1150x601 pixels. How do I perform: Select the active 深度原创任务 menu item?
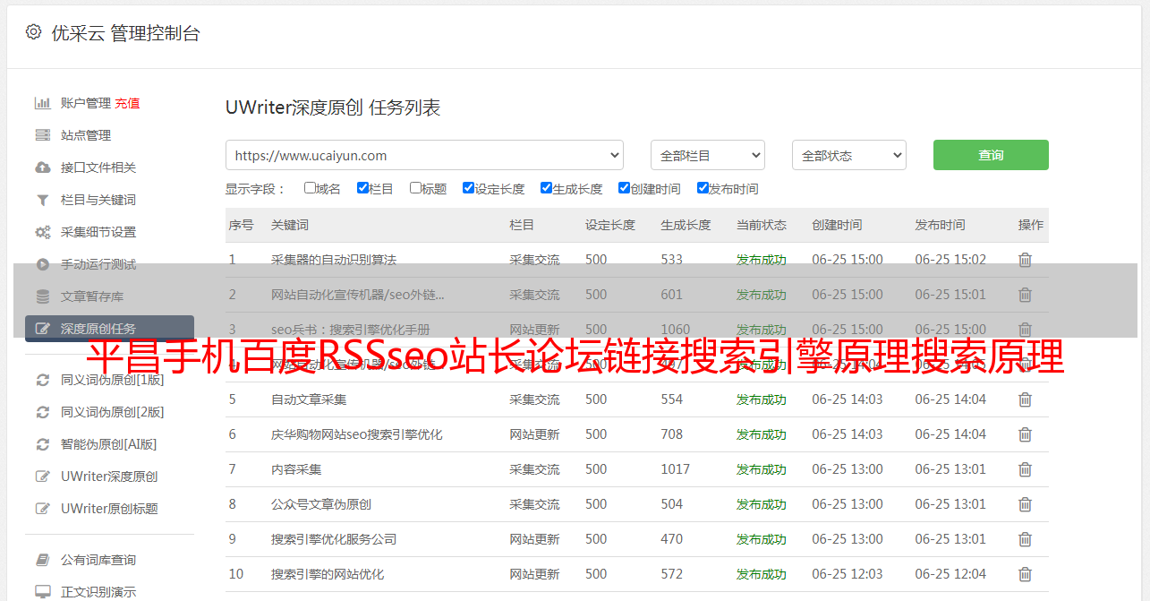point(109,329)
